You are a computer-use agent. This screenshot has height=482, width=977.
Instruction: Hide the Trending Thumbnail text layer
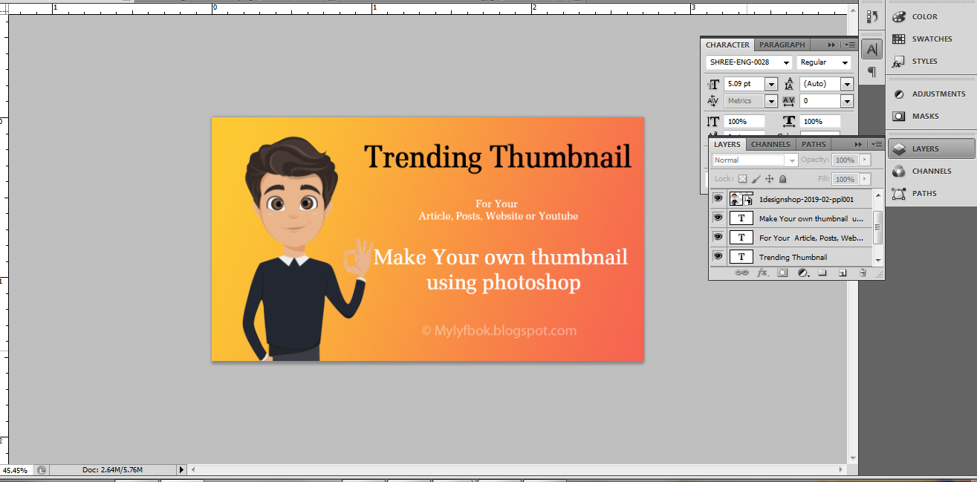coord(718,256)
